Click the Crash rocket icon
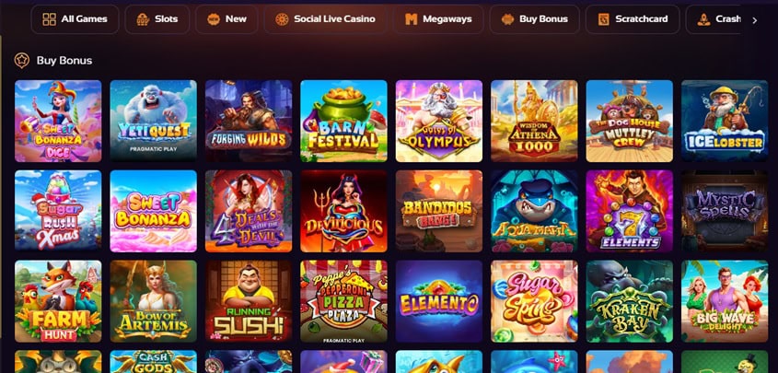The height and width of the screenshot is (373, 778). 703,19
